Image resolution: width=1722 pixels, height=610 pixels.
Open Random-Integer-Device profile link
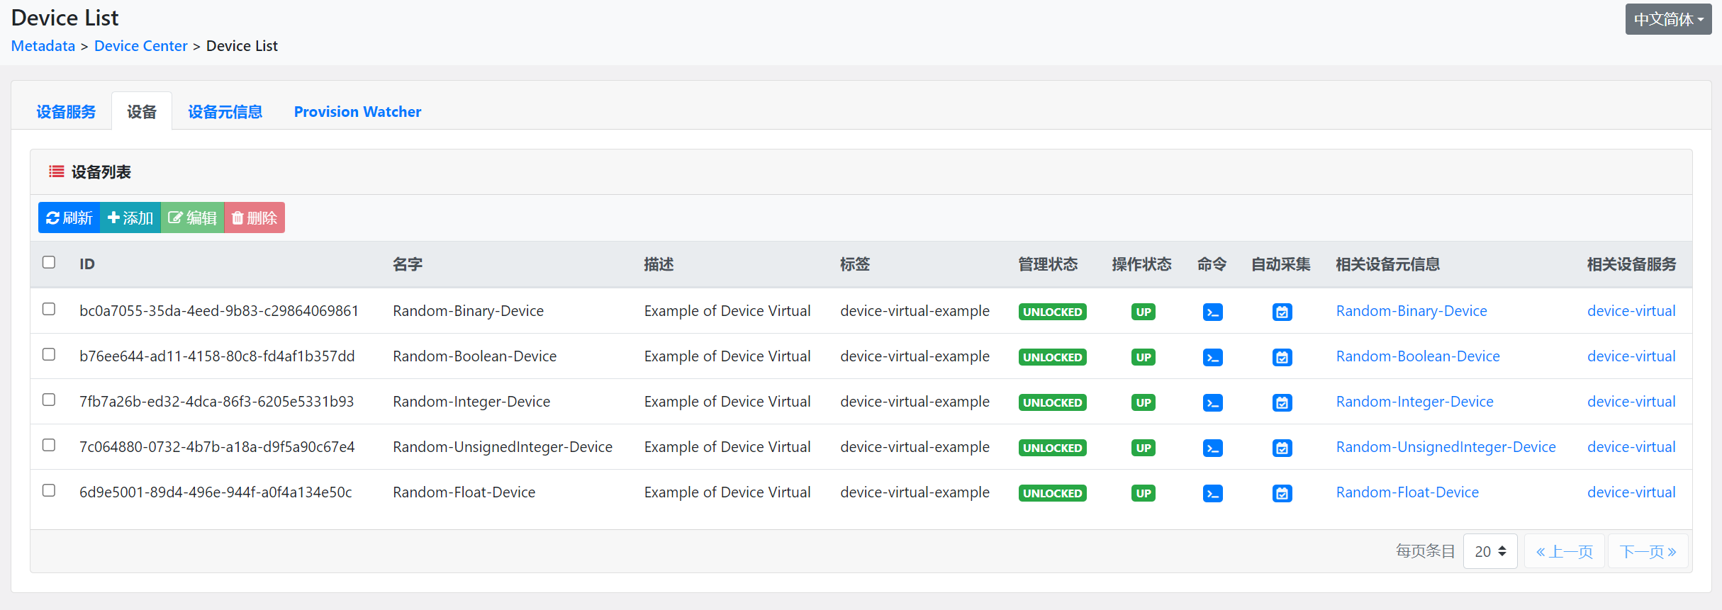pos(1415,402)
